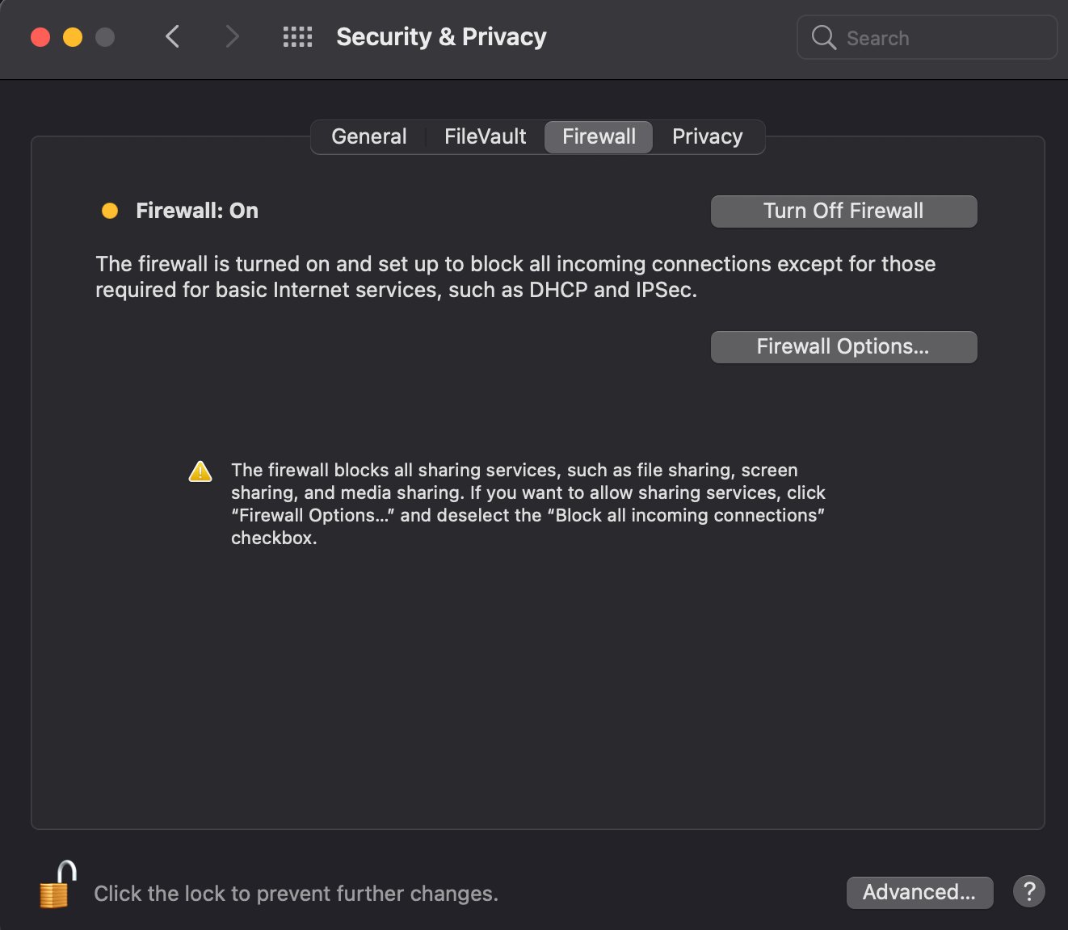Click the Advanced button

coord(919,892)
